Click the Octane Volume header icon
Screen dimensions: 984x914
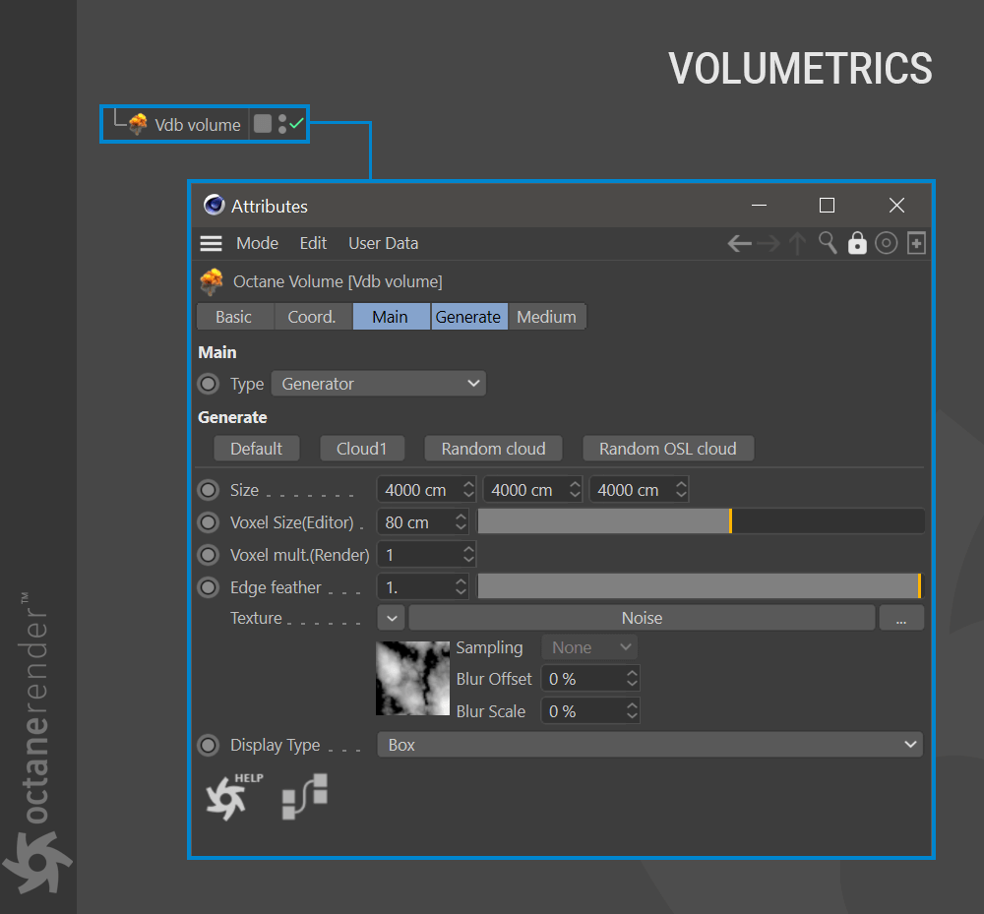[212, 281]
